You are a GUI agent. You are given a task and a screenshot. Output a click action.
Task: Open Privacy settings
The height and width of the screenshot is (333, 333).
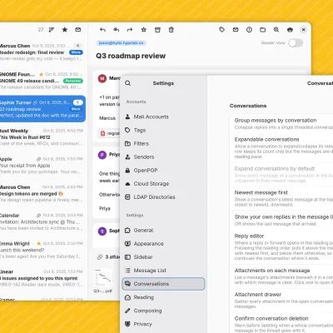[163, 324]
